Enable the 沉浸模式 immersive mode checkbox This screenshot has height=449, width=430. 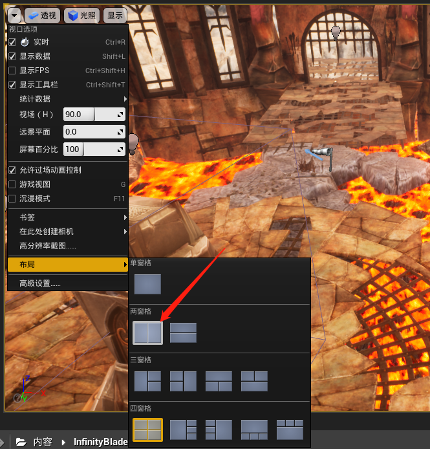pos(12,199)
